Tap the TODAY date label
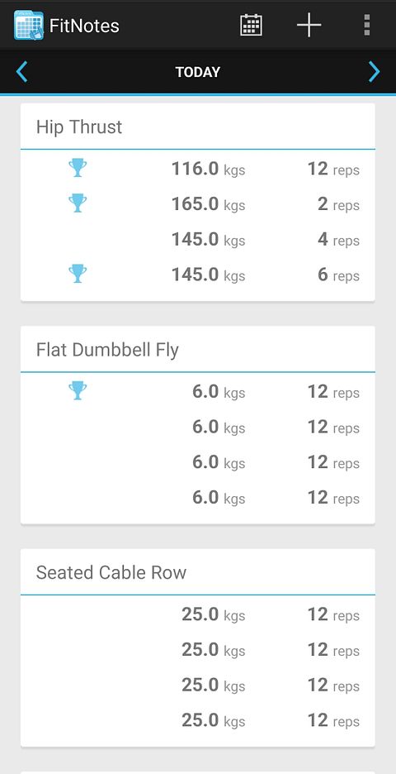Viewport: 396px width, 774px height. pyautogui.click(x=198, y=72)
